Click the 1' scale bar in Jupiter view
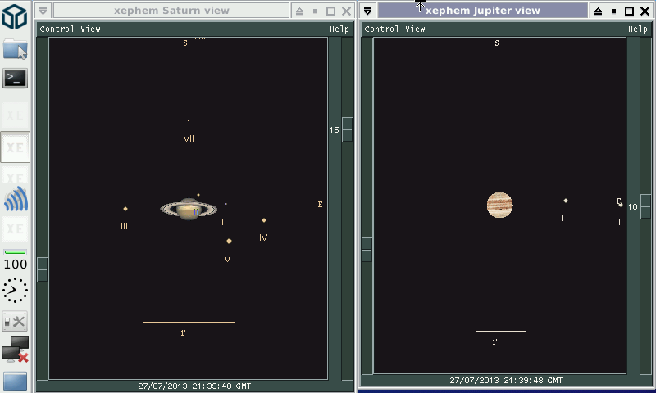 501,332
